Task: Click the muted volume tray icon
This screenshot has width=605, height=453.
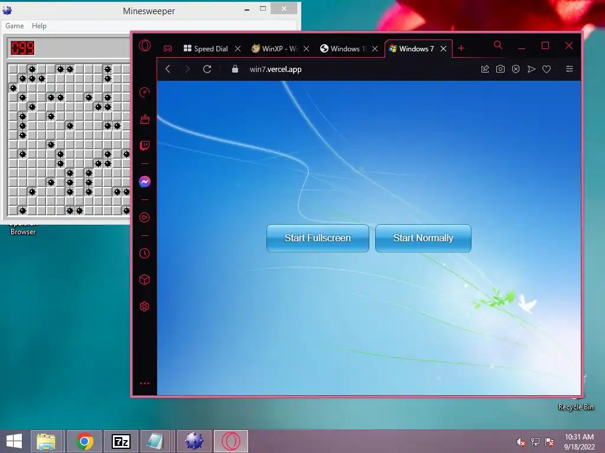Action: coord(521,442)
